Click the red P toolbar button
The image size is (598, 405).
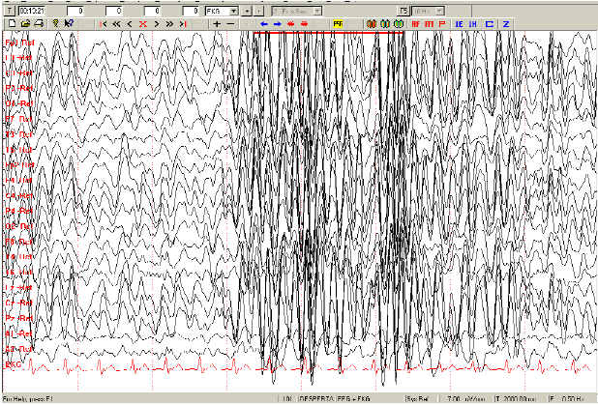coord(442,24)
